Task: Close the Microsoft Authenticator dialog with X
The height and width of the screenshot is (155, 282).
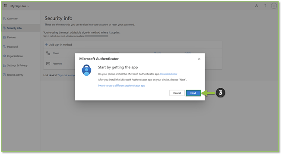Action: 199,59
